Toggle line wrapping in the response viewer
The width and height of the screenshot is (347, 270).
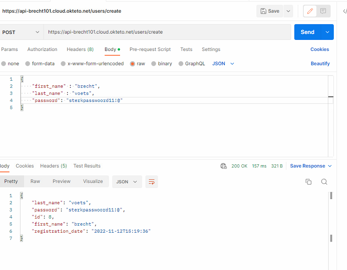tap(151, 181)
